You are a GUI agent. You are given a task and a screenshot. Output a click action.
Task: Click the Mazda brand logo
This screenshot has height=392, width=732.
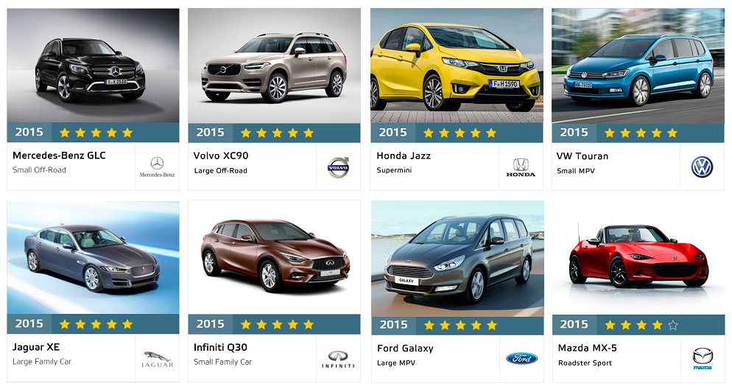702,359
